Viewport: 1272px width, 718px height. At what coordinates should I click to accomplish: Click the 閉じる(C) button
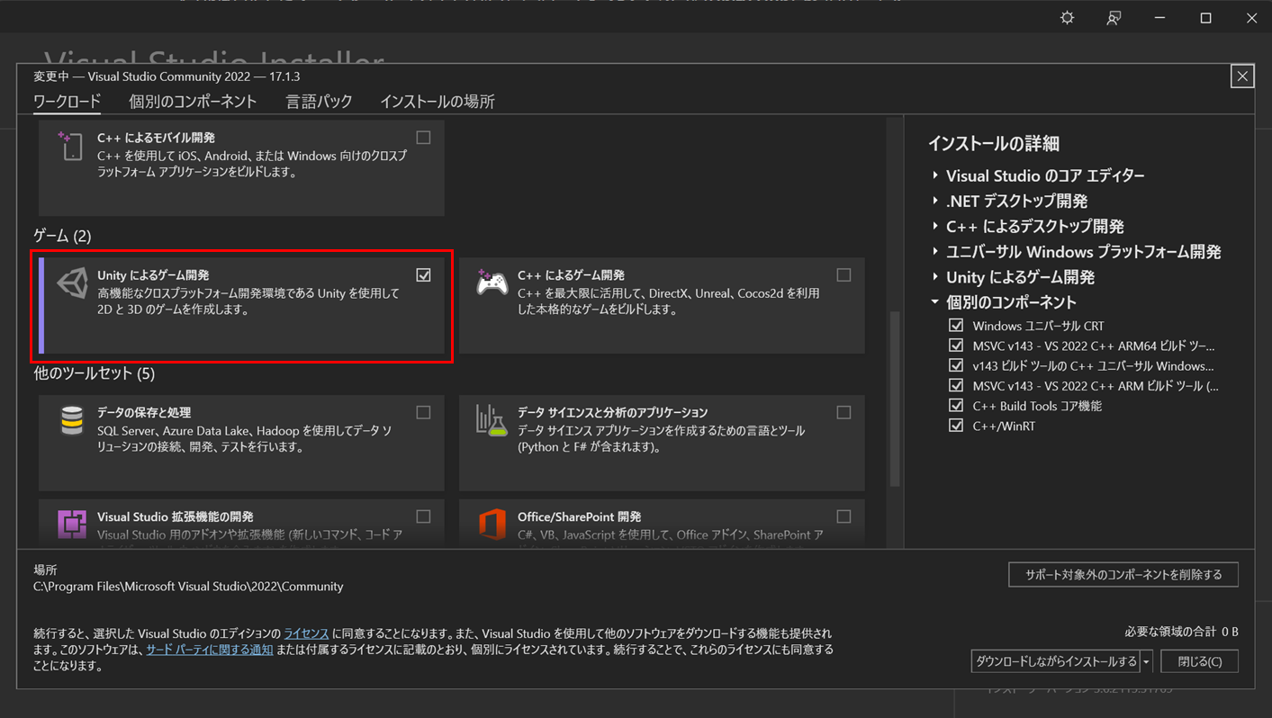click(1200, 661)
